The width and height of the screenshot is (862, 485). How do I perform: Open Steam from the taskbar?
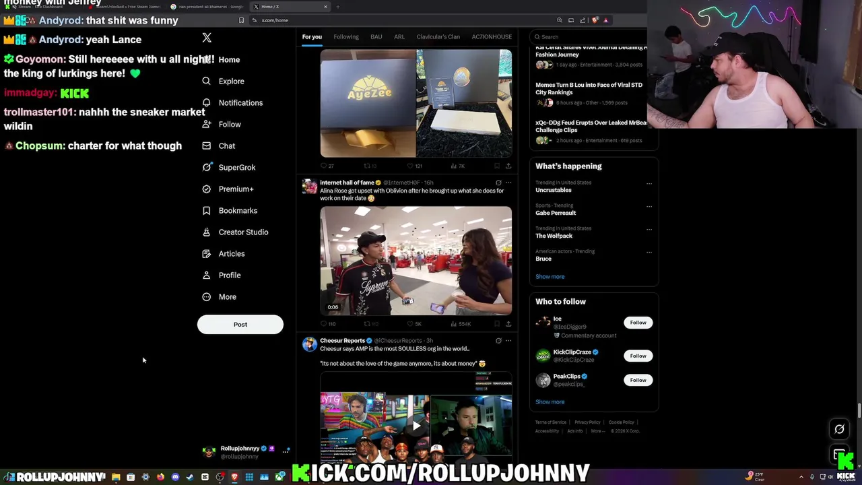point(190,477)
